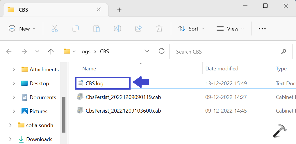Click the Share icon in toolbar
296x144 pixels.
pos(138,29)
